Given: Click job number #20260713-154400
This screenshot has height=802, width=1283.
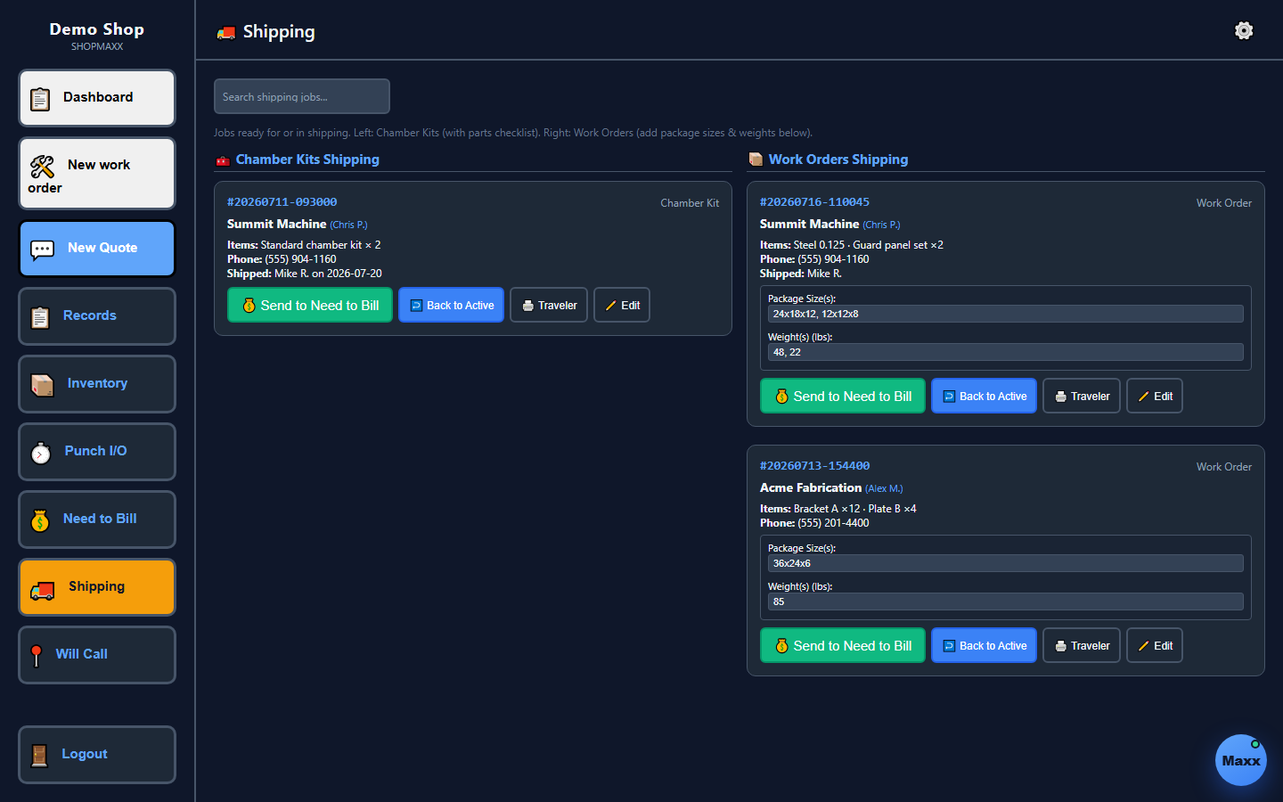Looking at the screenshot, I should point(814,466).
